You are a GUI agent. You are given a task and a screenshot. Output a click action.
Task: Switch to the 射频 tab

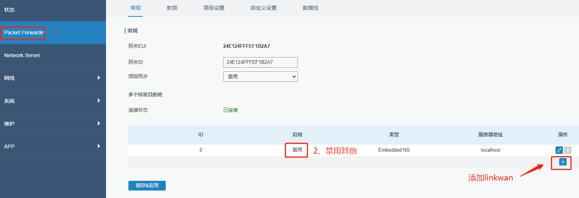[172, 8]
